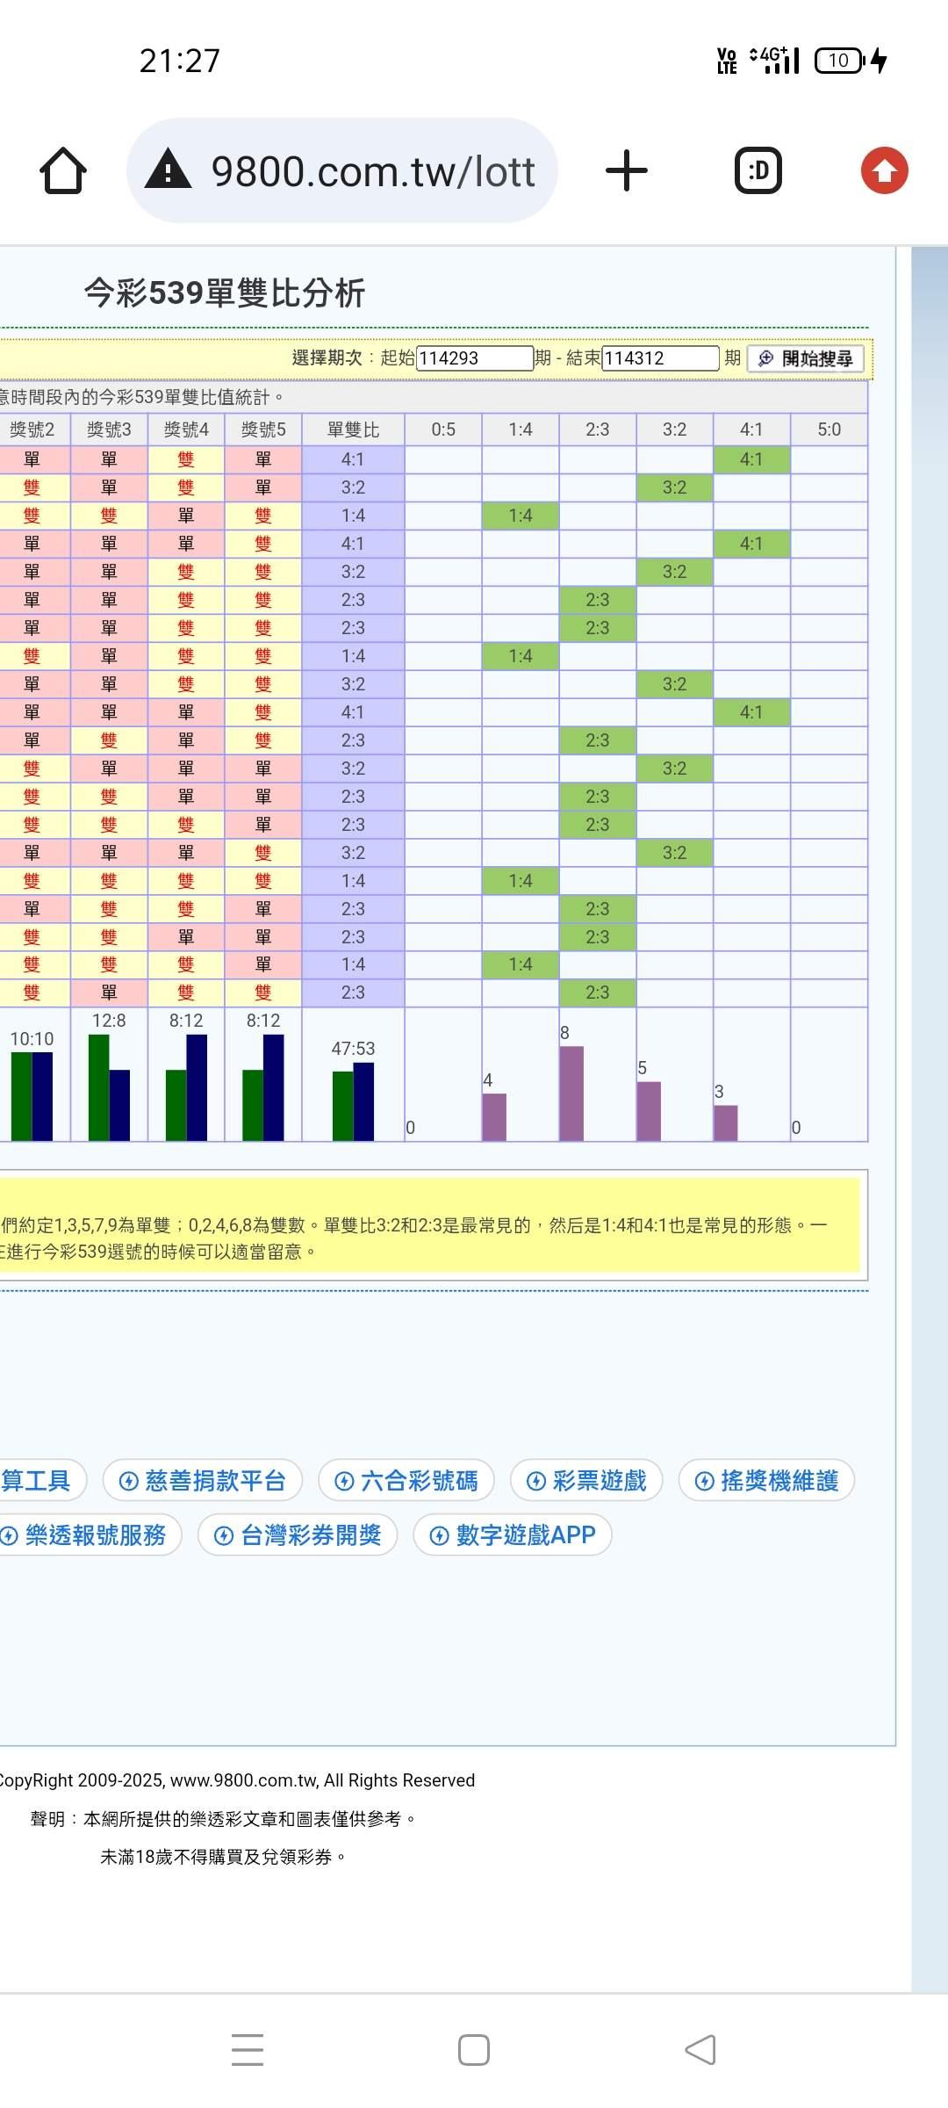The width and height of the screenshot is (948, 2108).
Task: Click the purple bar labeled 3
Action: (726, 1123)
